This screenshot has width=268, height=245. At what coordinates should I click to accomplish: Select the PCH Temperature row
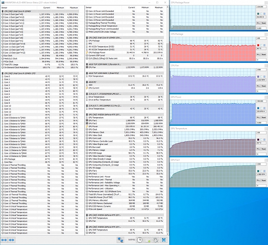pos(125,76)
